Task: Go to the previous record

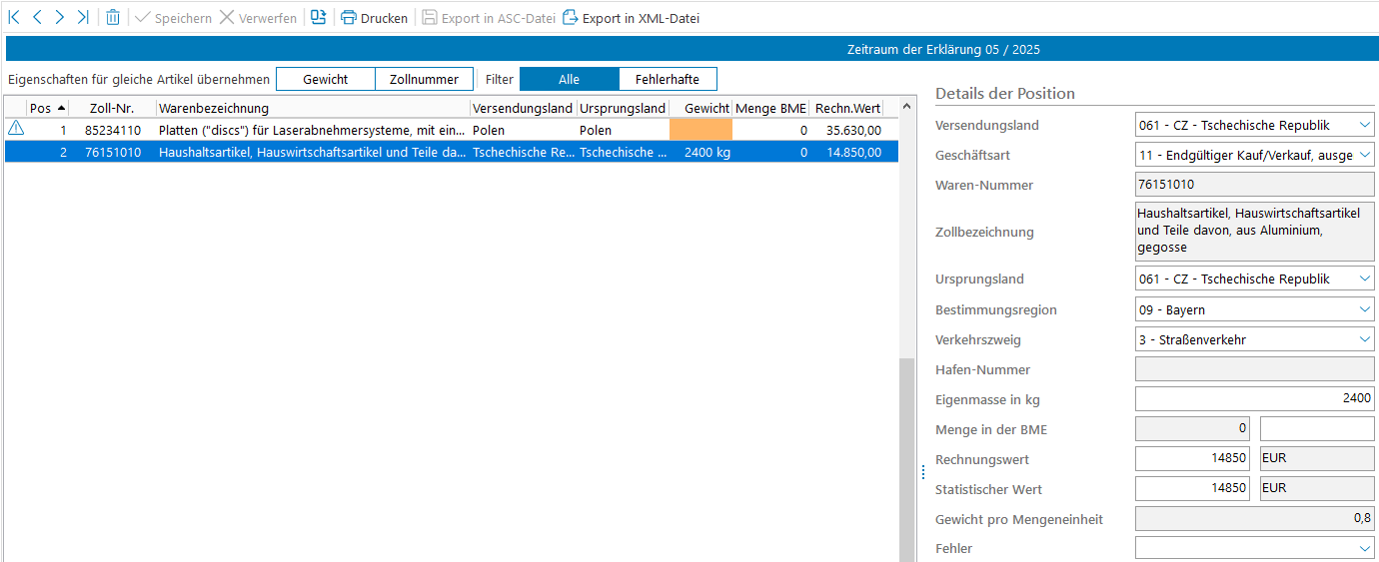Action: [37, 18]
